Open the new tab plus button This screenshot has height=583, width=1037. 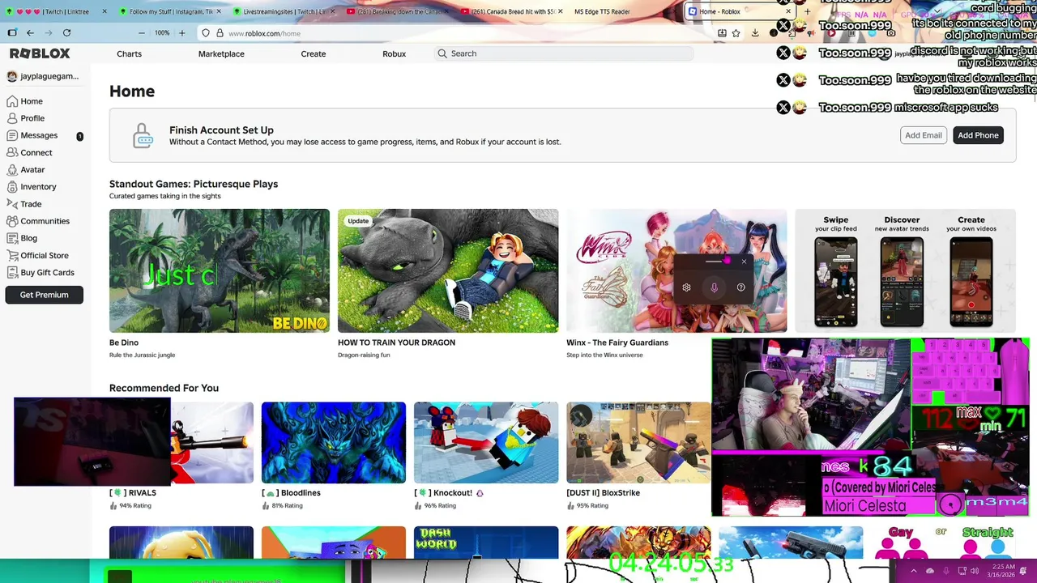tap(807, 11)
